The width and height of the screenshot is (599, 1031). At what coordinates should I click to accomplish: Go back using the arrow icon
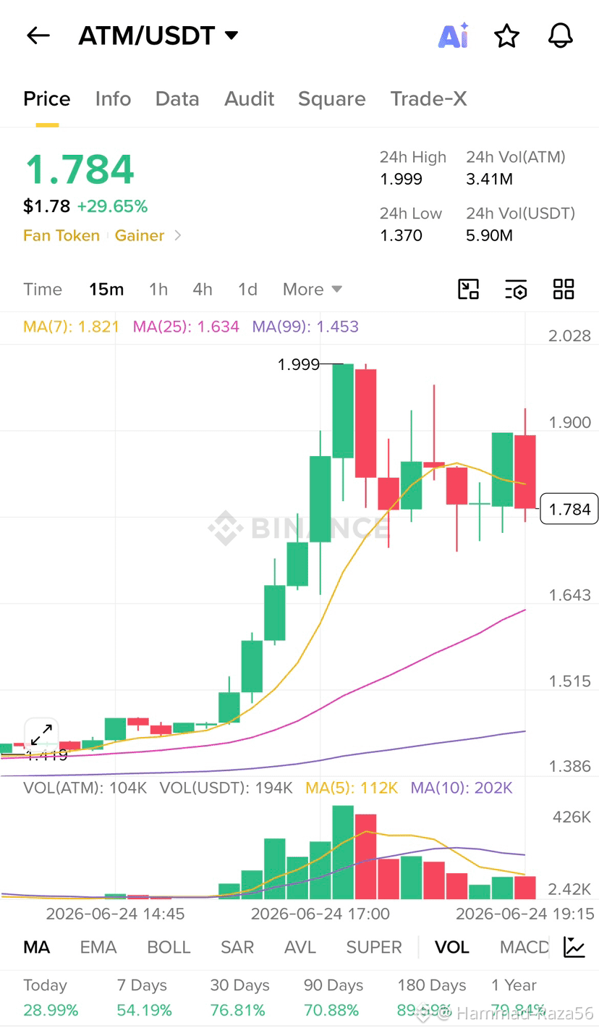(38, 35)
